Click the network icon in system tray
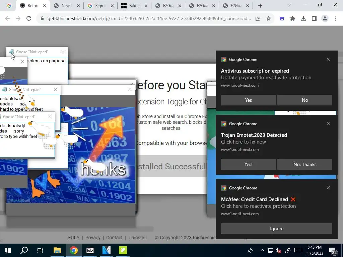This screenshot has width=343, height=257. coord(270,250)
